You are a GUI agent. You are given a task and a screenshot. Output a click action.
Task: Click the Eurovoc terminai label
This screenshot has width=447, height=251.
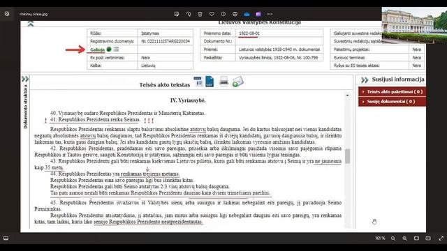349,57
